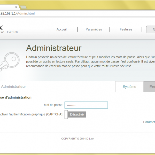Open the highlighted menu after Features
The width and height of the screenshot is (155, 155).
(151, 29)
